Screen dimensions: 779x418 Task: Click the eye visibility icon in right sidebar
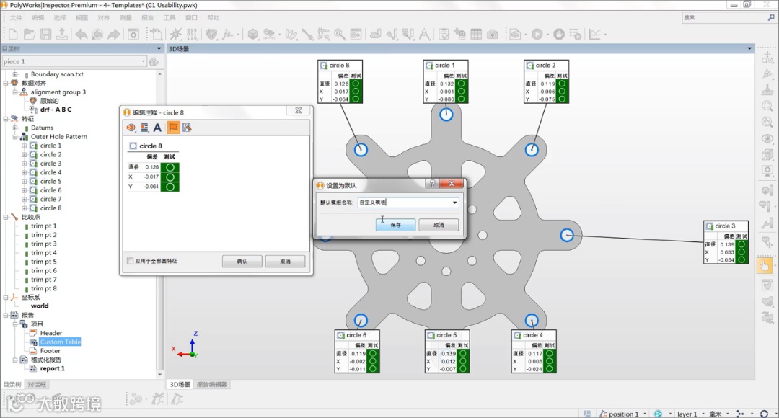(x=767, y=138)
